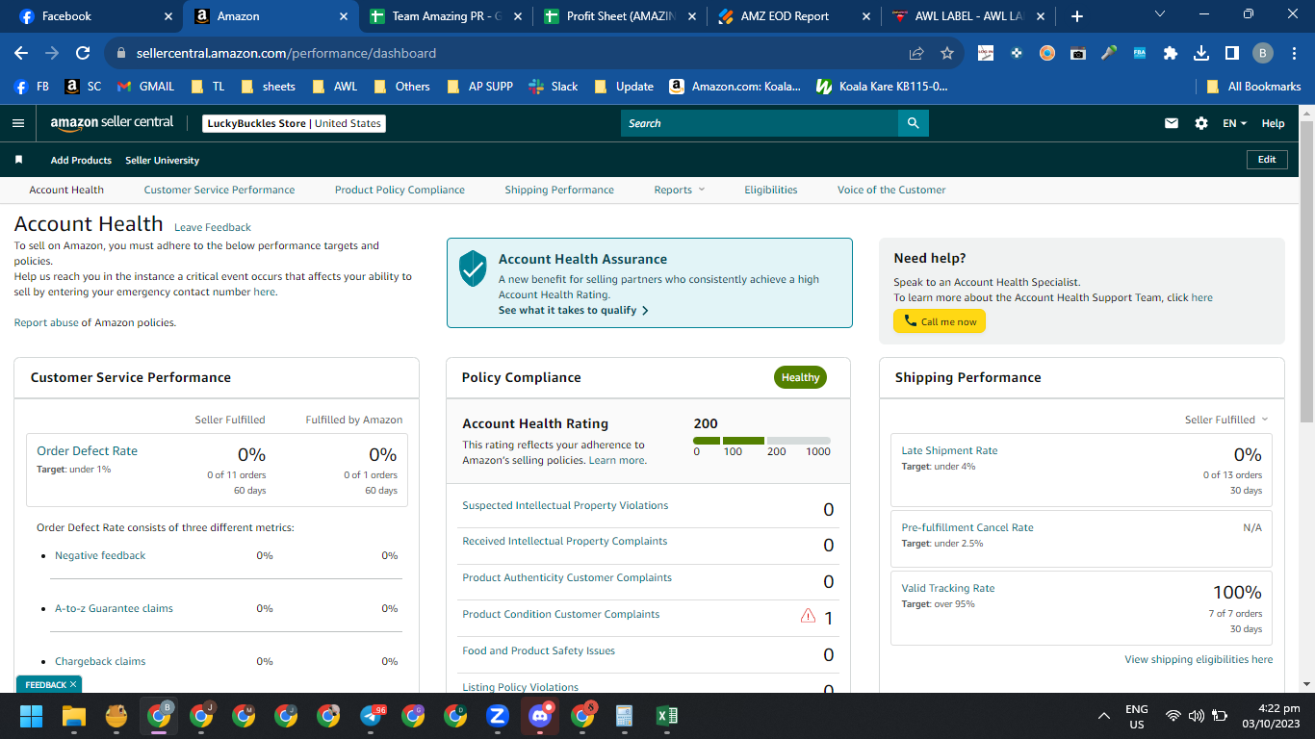
Task: Open Product Policy Compliance tab
Action: tap(400, 190)
